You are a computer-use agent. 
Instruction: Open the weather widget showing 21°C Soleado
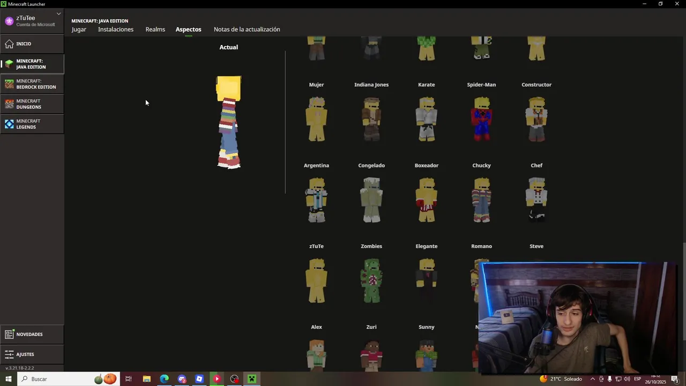[561, 379]
